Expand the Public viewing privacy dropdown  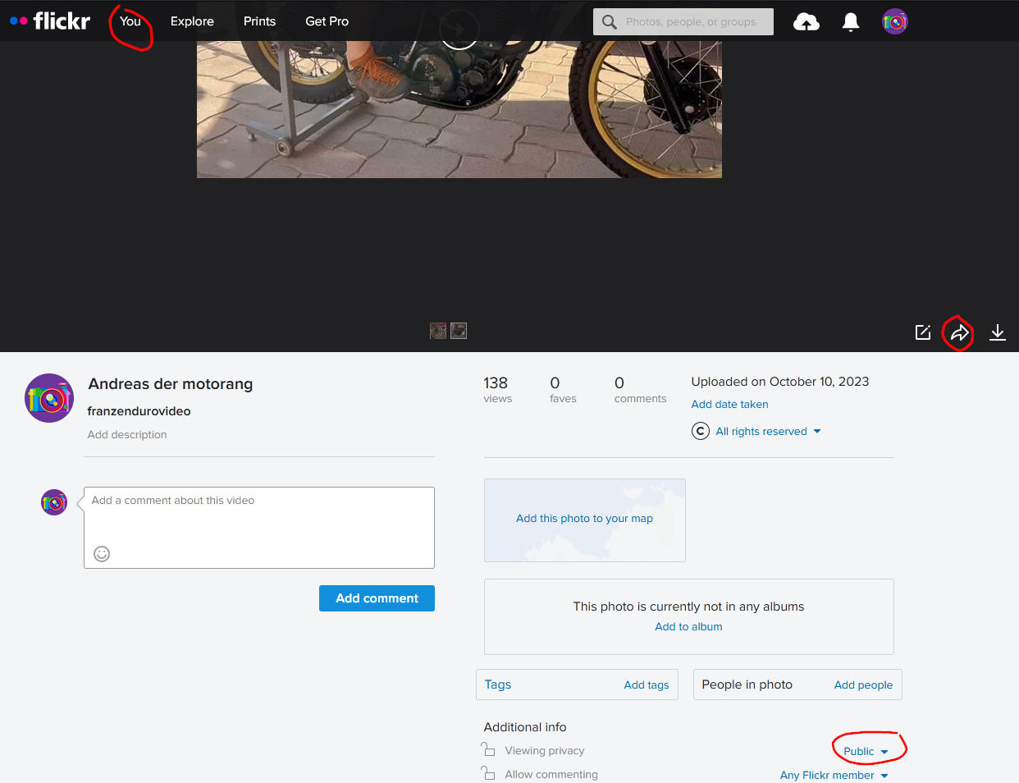click(x=866, y=751)
